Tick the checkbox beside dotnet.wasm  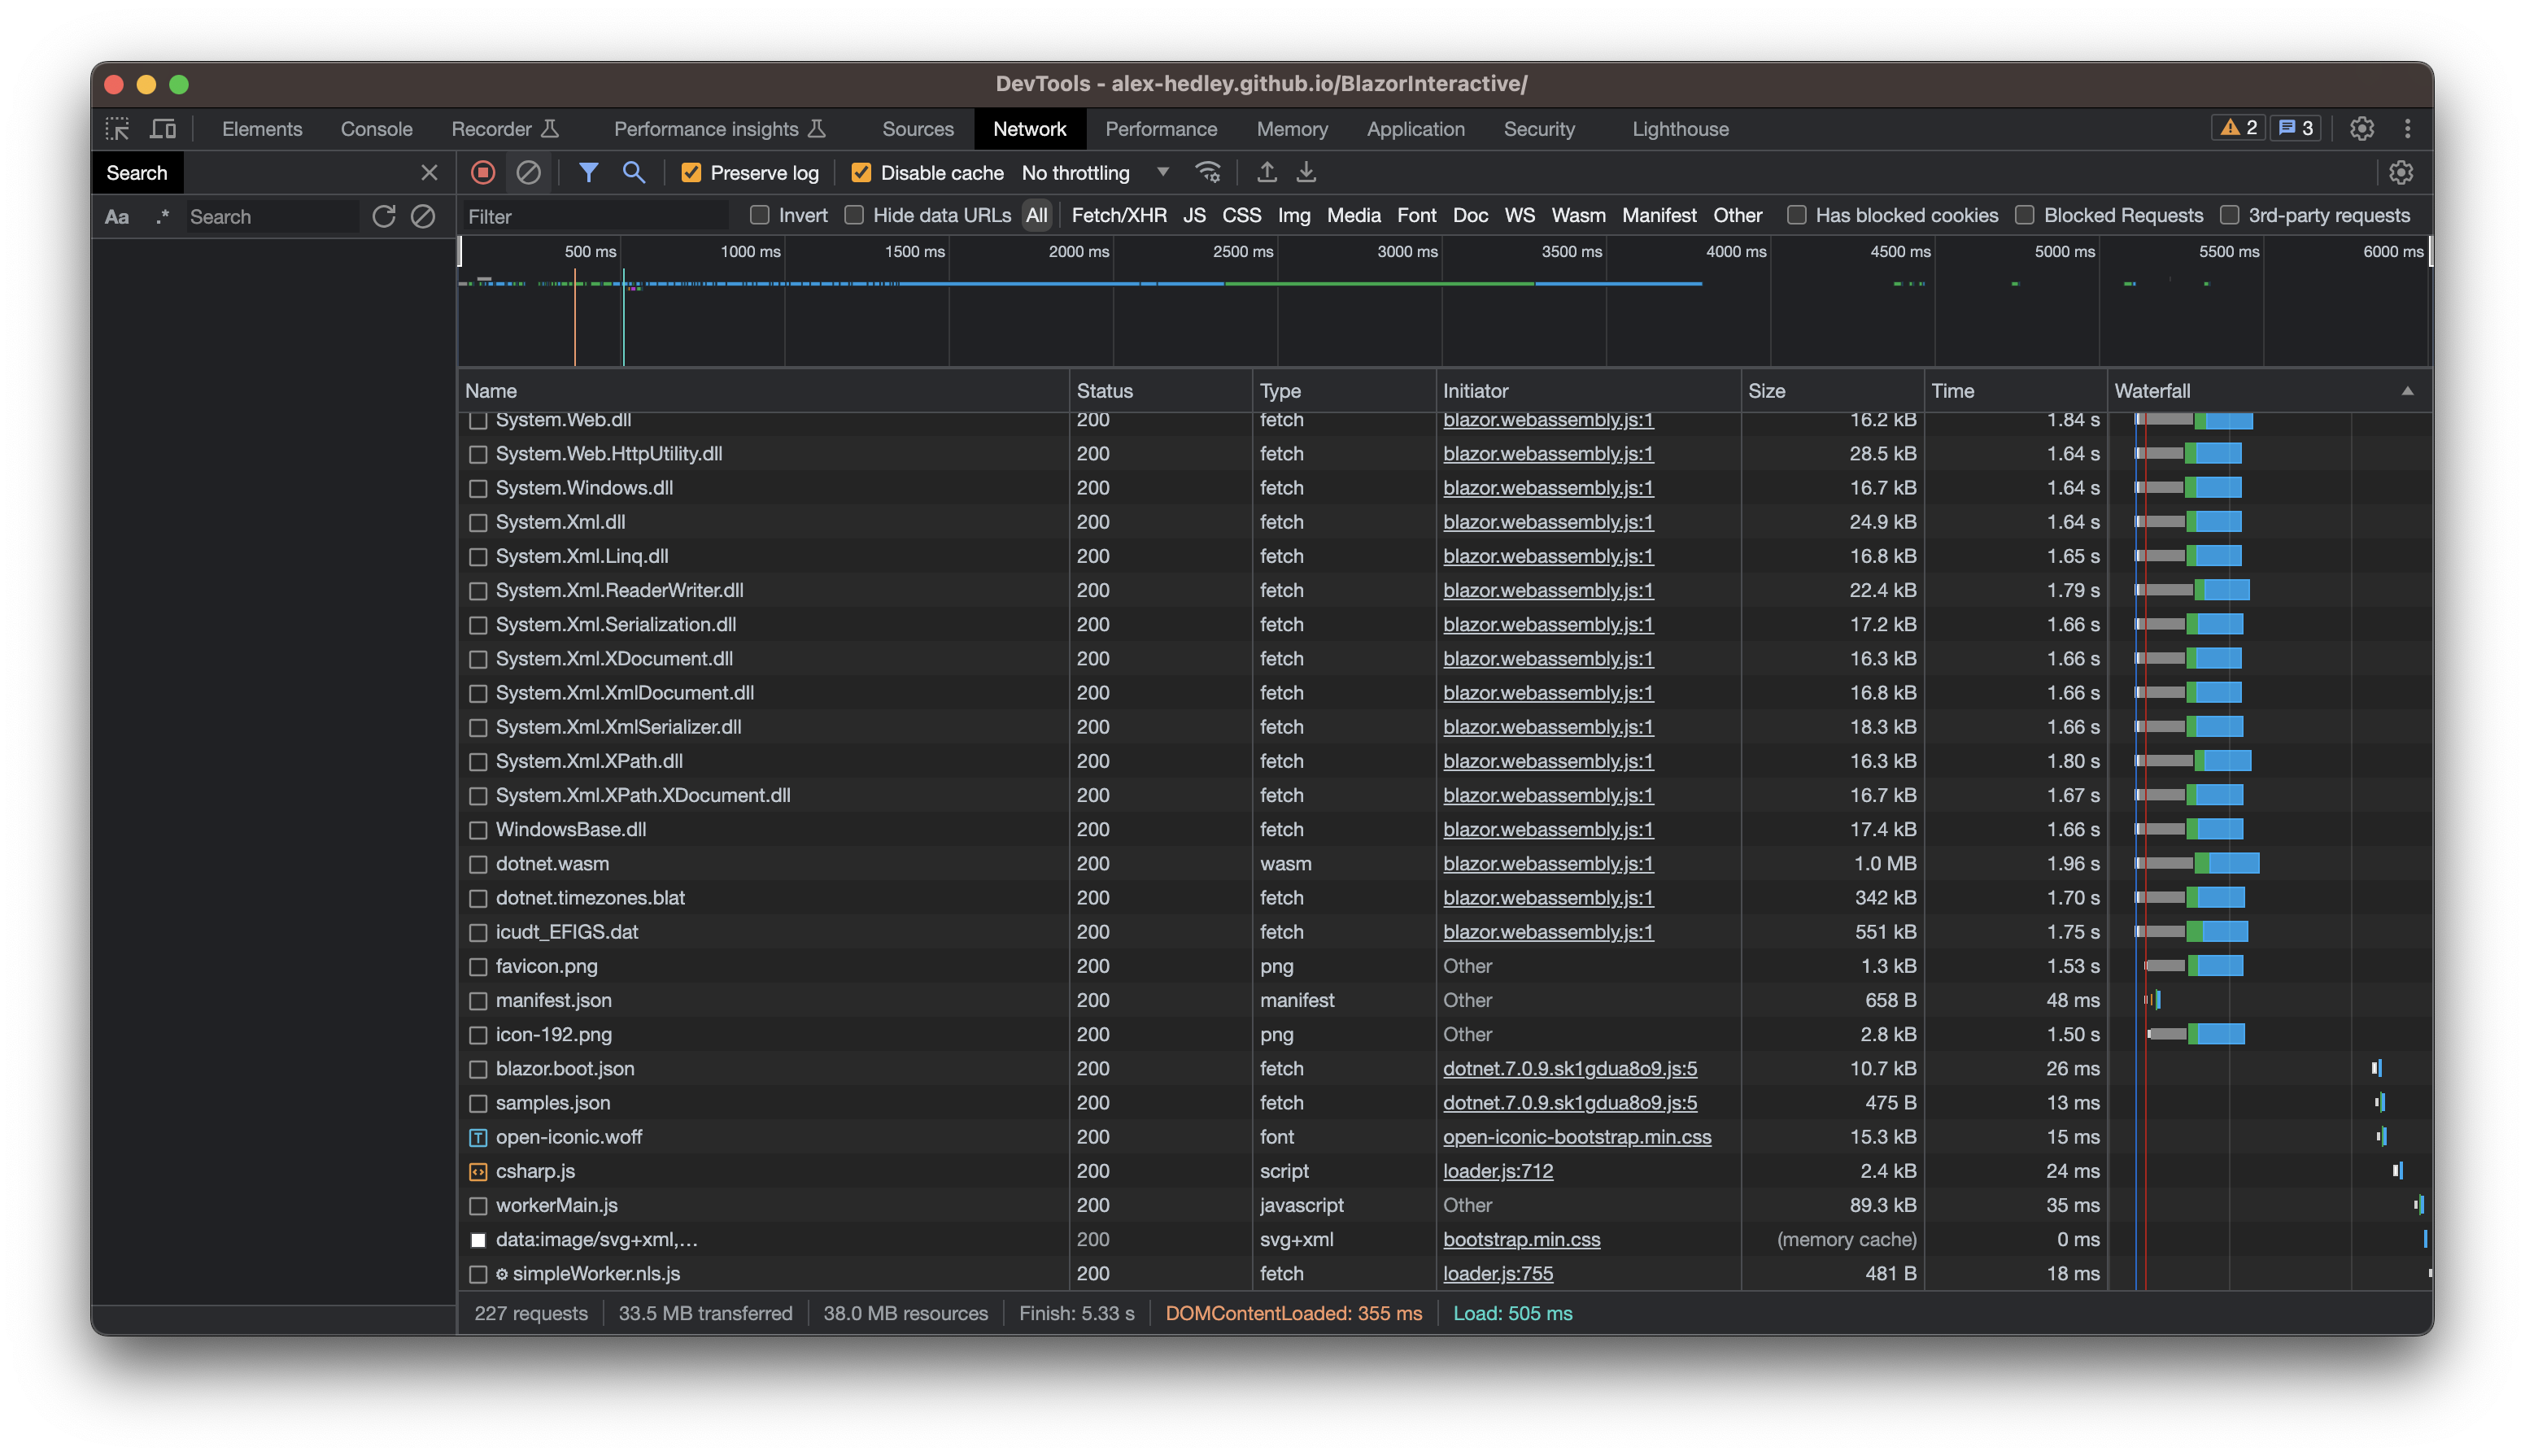pos(478,864)
